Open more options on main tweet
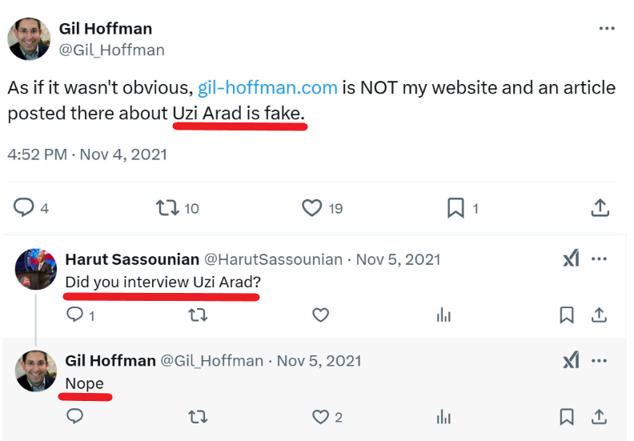This screenshot has height=441, width=634. click(x=607, y=29)
